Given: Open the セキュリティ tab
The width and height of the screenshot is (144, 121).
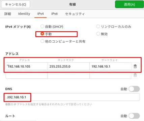Looking at the screenshot, I should (75, 14).
